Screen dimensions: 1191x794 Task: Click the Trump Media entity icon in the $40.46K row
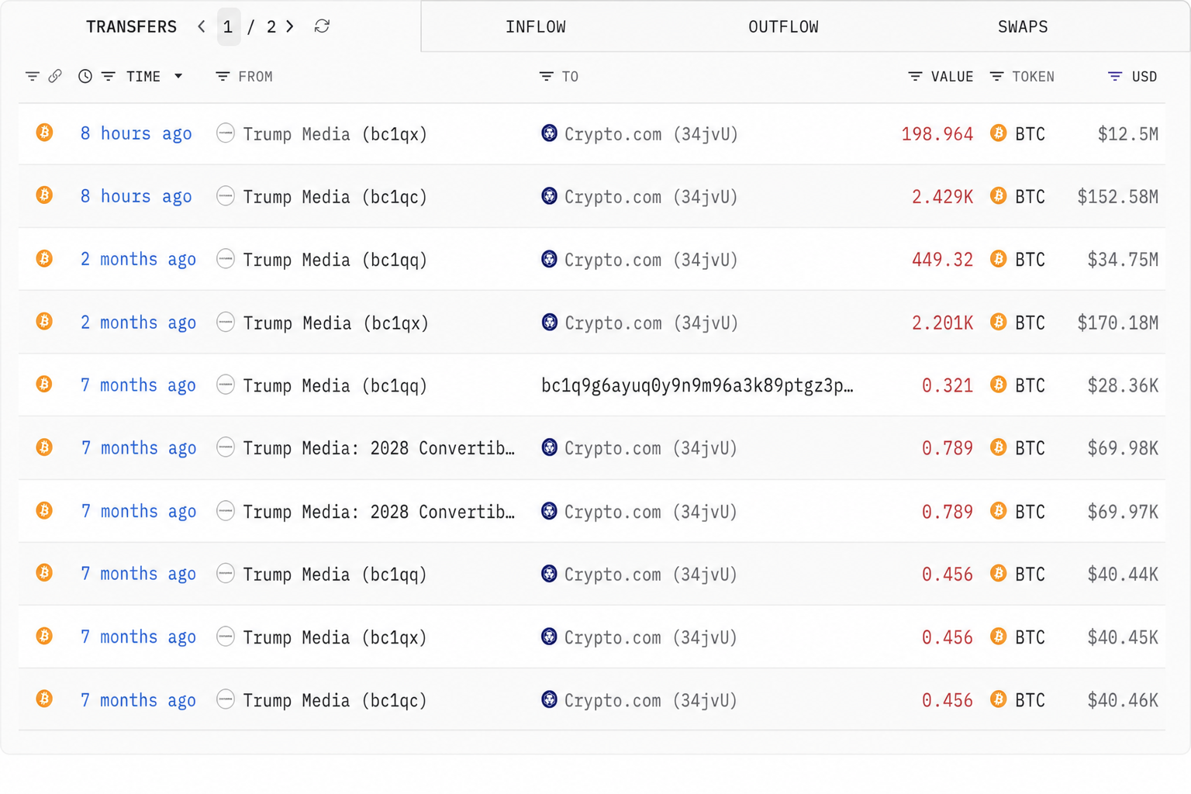tap(226, 699)
